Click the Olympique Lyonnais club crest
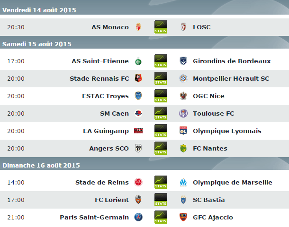This screenshot has width=289, height=227. [x=183, y=131]
